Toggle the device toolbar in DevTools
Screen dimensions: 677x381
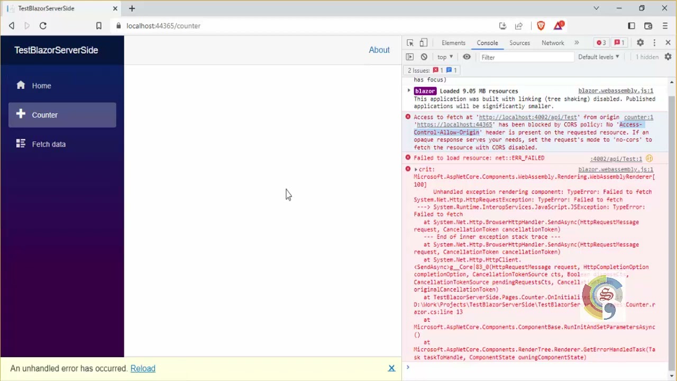pyautogui.click(x=424, y=43)
